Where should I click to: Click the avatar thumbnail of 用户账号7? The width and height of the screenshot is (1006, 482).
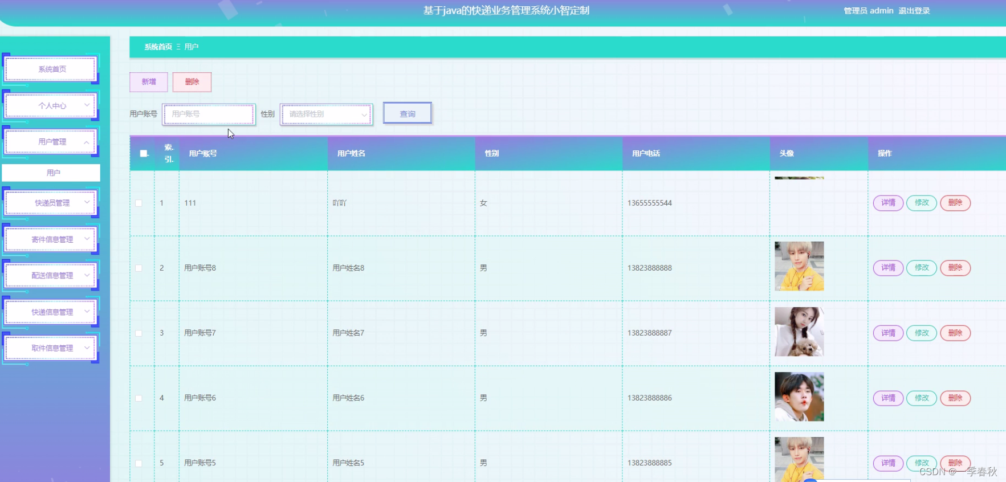tap(799, 332)
